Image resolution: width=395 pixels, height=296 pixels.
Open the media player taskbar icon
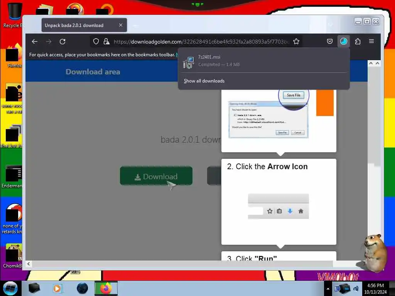point(57,288)
